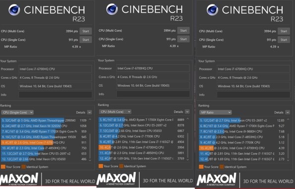This screenshot has height=189, width=295.
Task: Open the CPU (Single Core) ranking dropdown
Action: pyautogui.click(x=17, y=112)
